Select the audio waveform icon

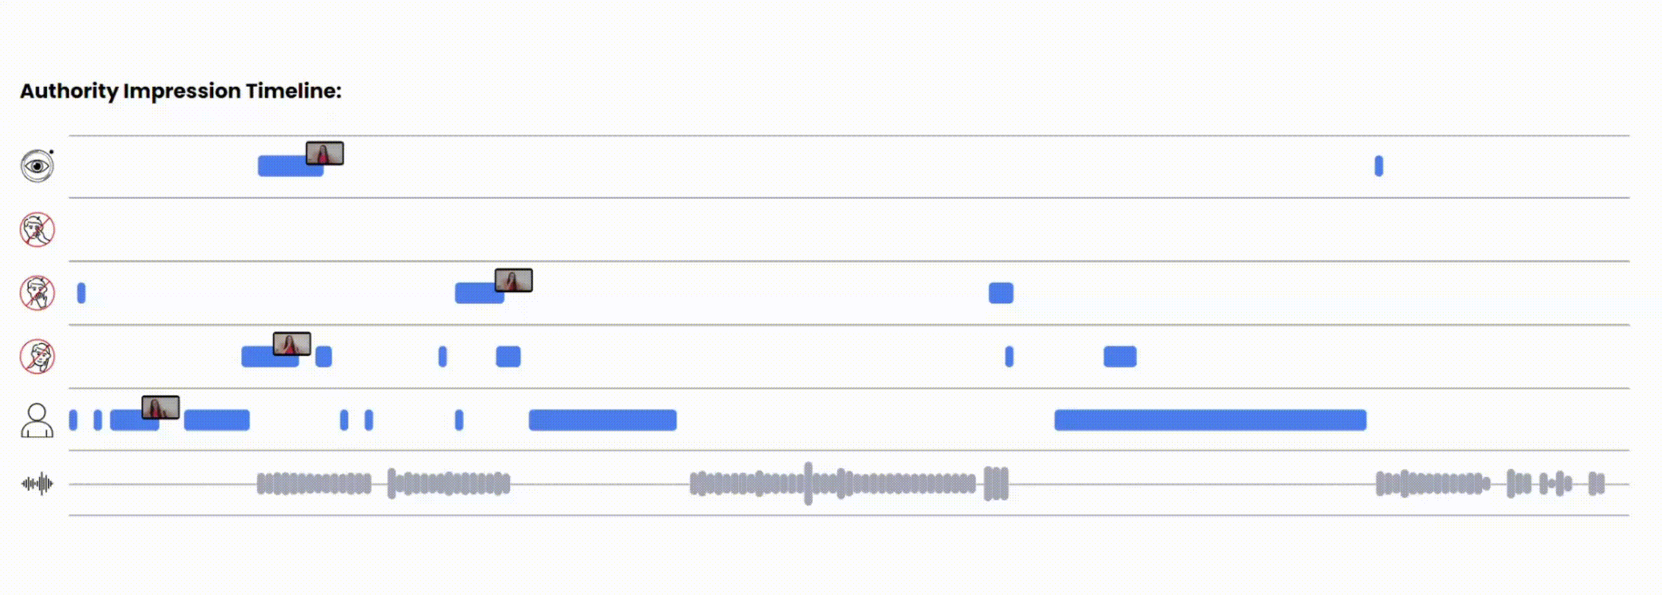click(x=37, y=484)
